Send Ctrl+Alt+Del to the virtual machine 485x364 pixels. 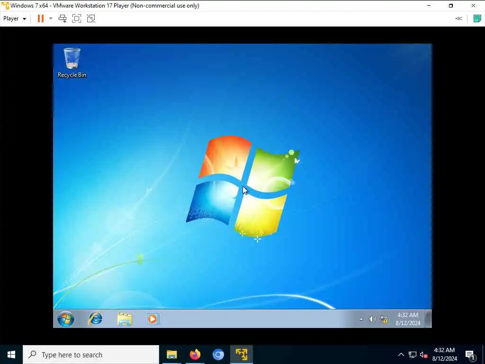pyautogui.click(x=63, y=18)
